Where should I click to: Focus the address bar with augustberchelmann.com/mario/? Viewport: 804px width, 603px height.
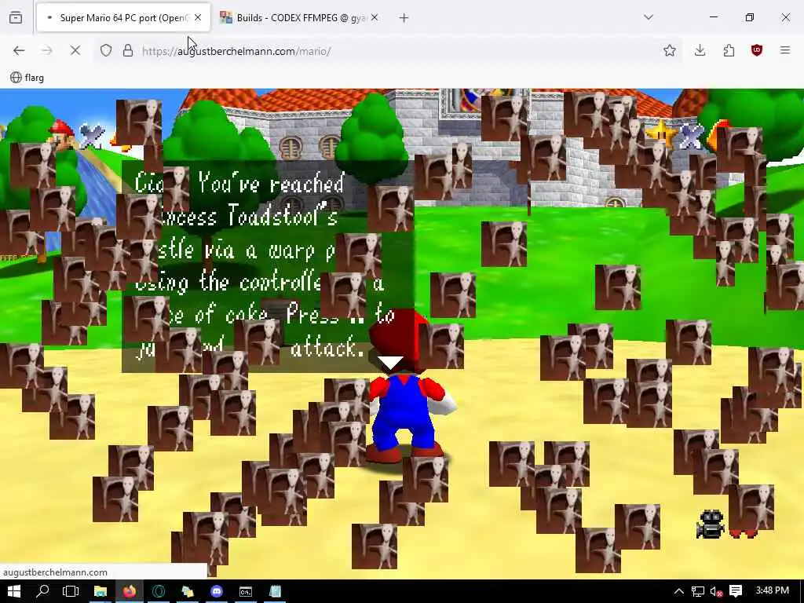point(389,51)
